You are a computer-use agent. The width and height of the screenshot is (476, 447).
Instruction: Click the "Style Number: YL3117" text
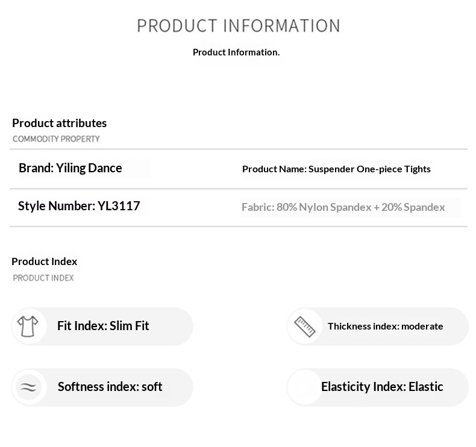pos(79,206)
